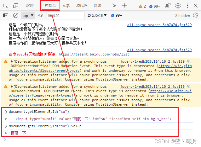Expand the DOMNodeRemoved deprecation warning
This screenshot has width=201, height=147.
click(12, 87)
